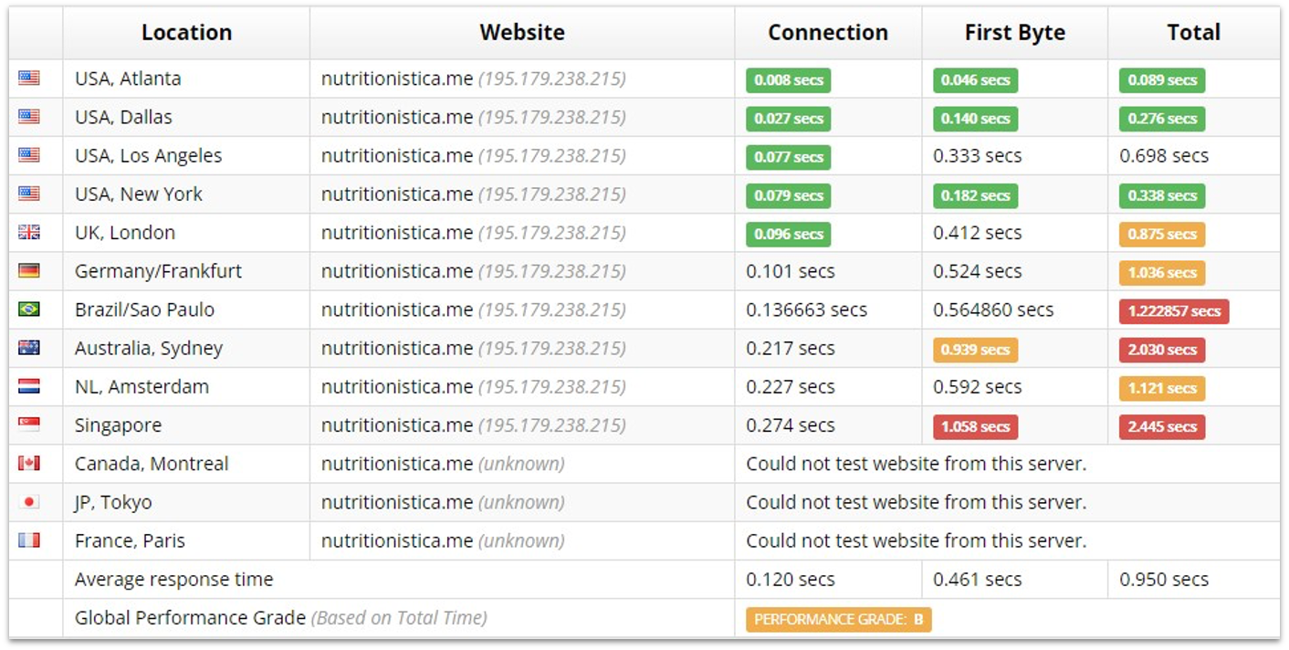Viewport: 1289px width, 650px height.
Task: Click the red 2.445 secs Singapore total badge
Action: pos(1162,427)
